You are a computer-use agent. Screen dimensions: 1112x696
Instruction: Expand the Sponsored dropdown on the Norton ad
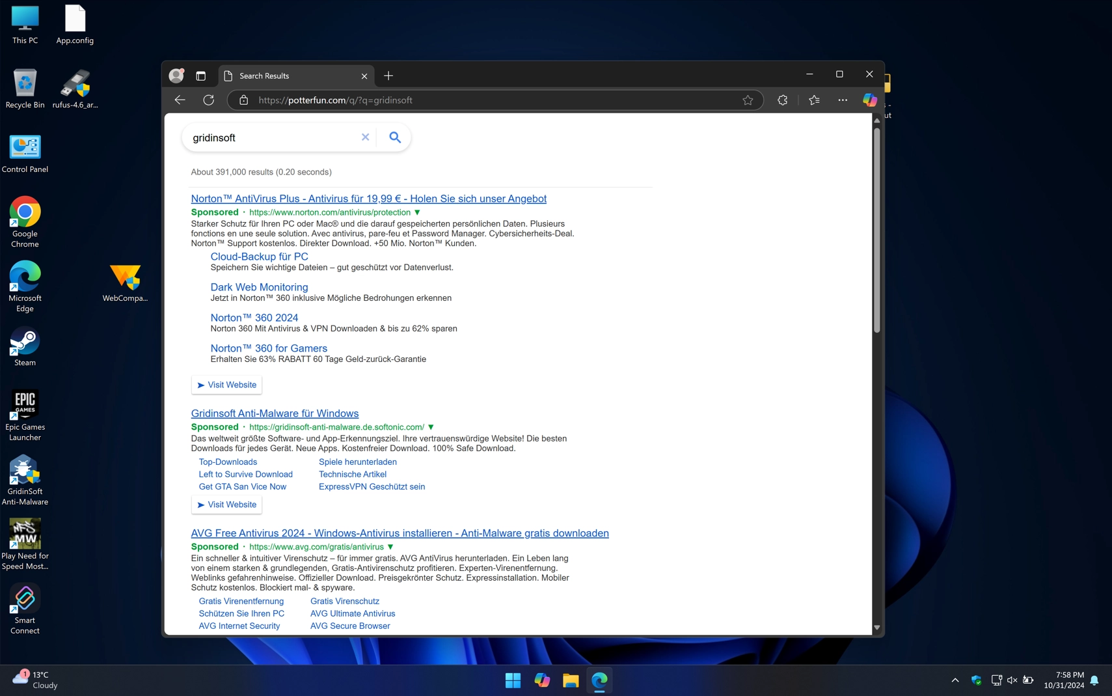pos(417,212)
